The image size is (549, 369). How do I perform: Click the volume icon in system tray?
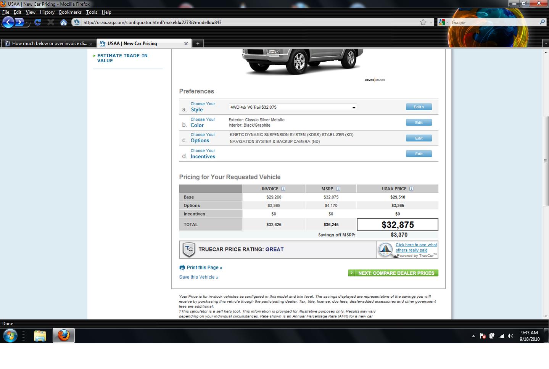[510, 336]
